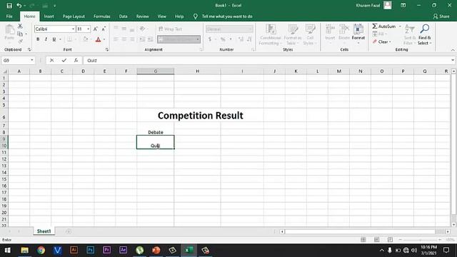
Task: Open Font settings dialog launcher
Action: tap(107, 50)
